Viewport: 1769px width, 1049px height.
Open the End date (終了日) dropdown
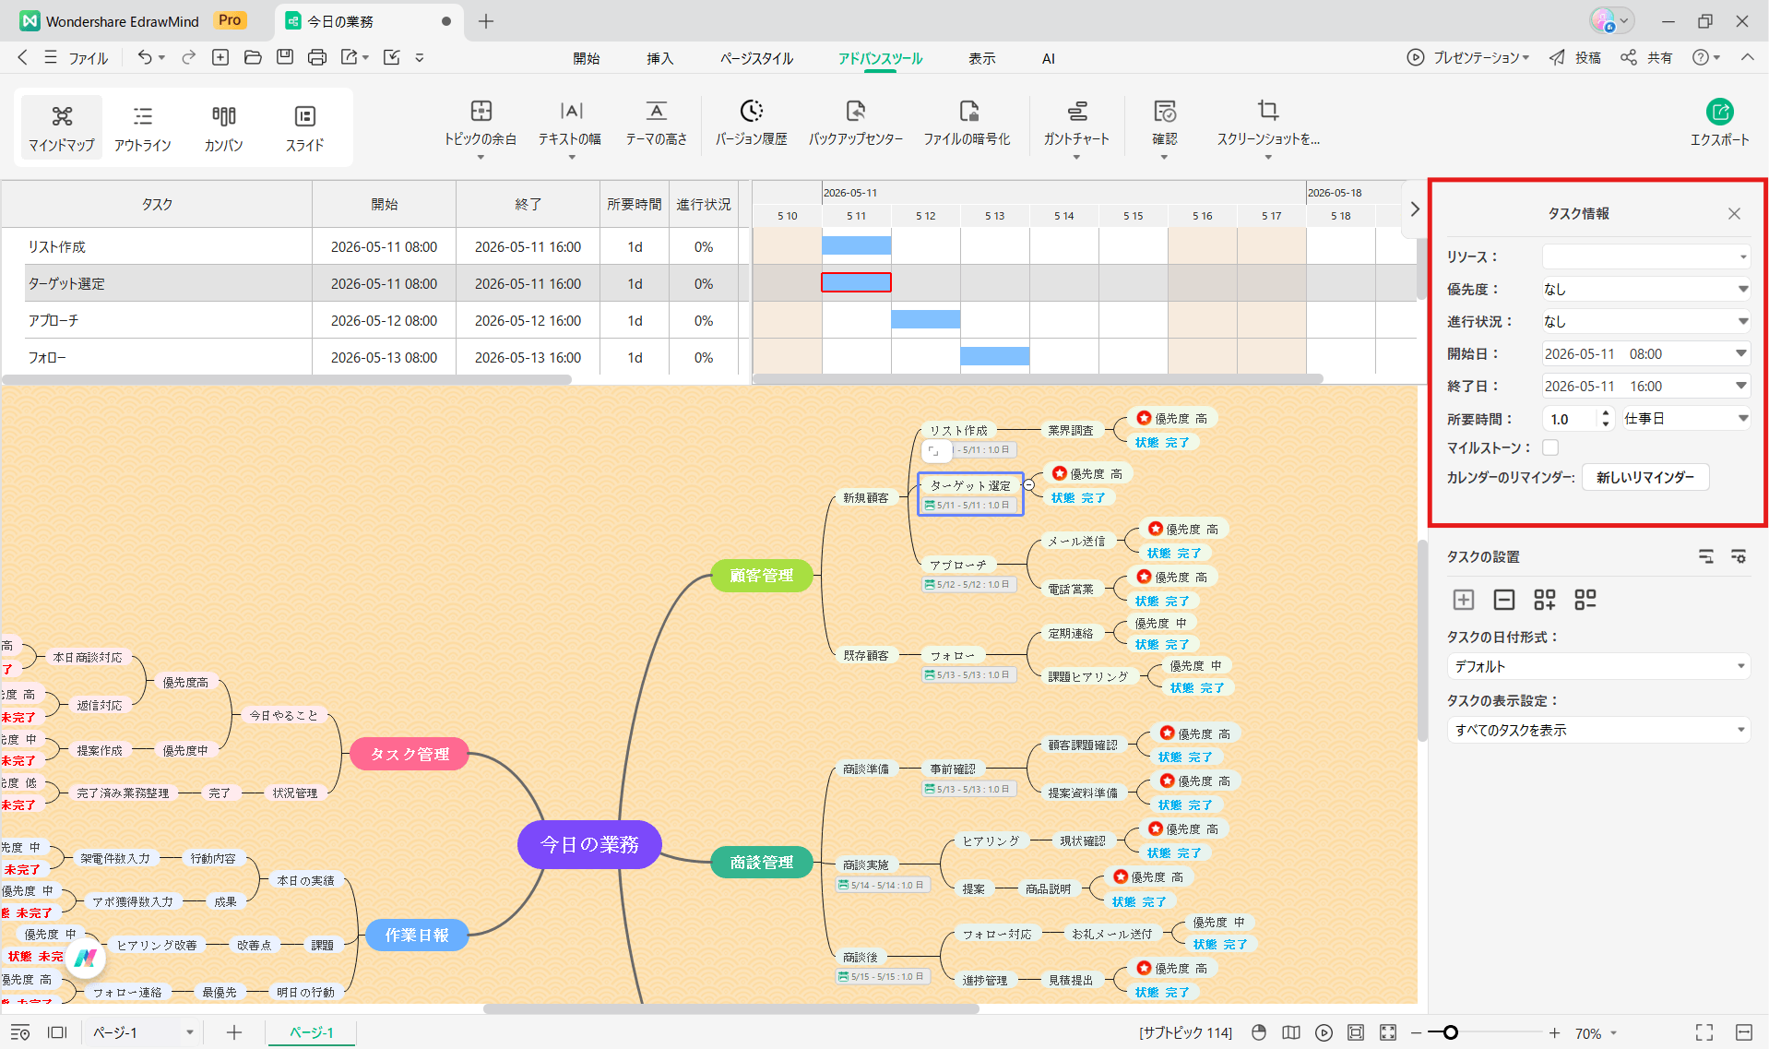[x=1646, y=386]
